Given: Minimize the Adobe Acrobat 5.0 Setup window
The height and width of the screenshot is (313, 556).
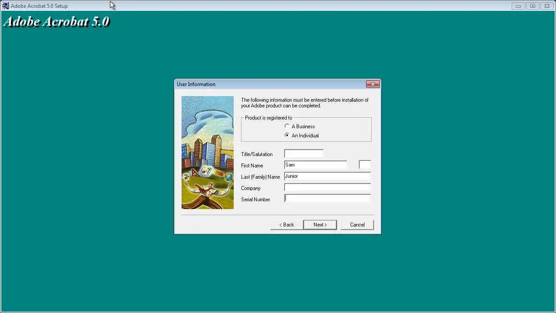Looking at the screenshot, I should (518, 6).
